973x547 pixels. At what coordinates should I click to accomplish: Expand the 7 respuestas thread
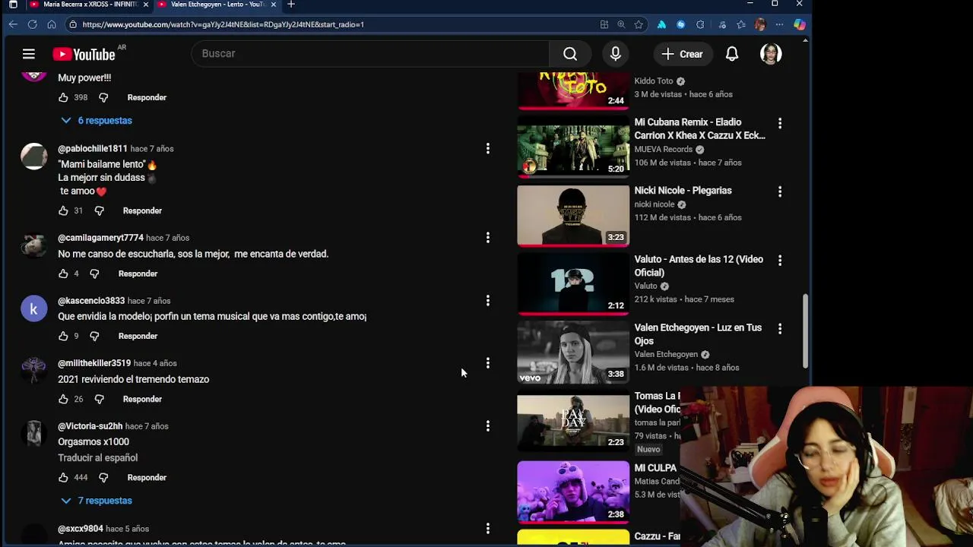97,501
